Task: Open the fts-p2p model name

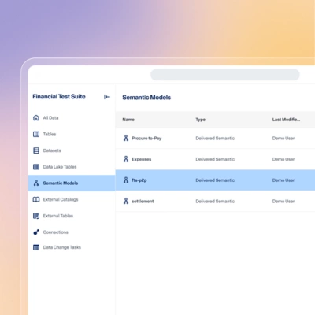Action: coord(139,180)
